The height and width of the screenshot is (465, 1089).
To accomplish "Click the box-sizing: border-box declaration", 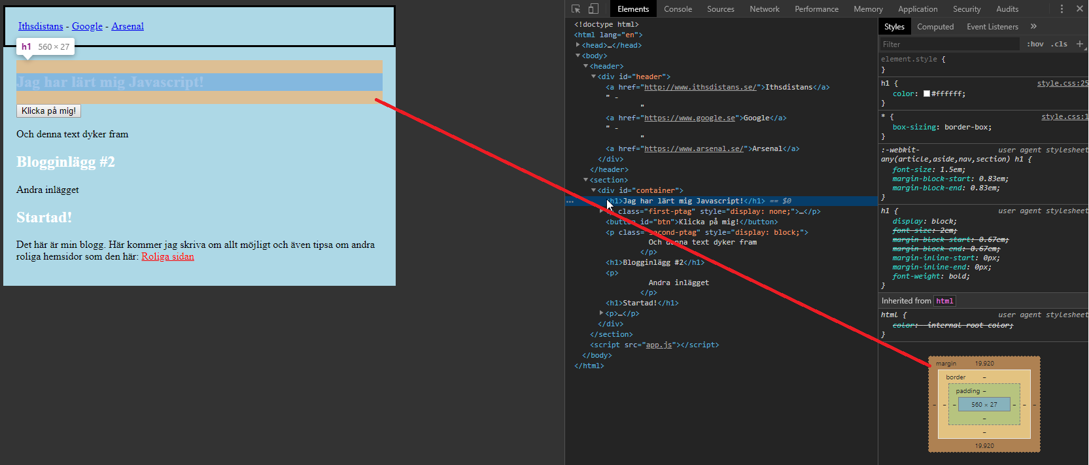I will pos(942,127).
